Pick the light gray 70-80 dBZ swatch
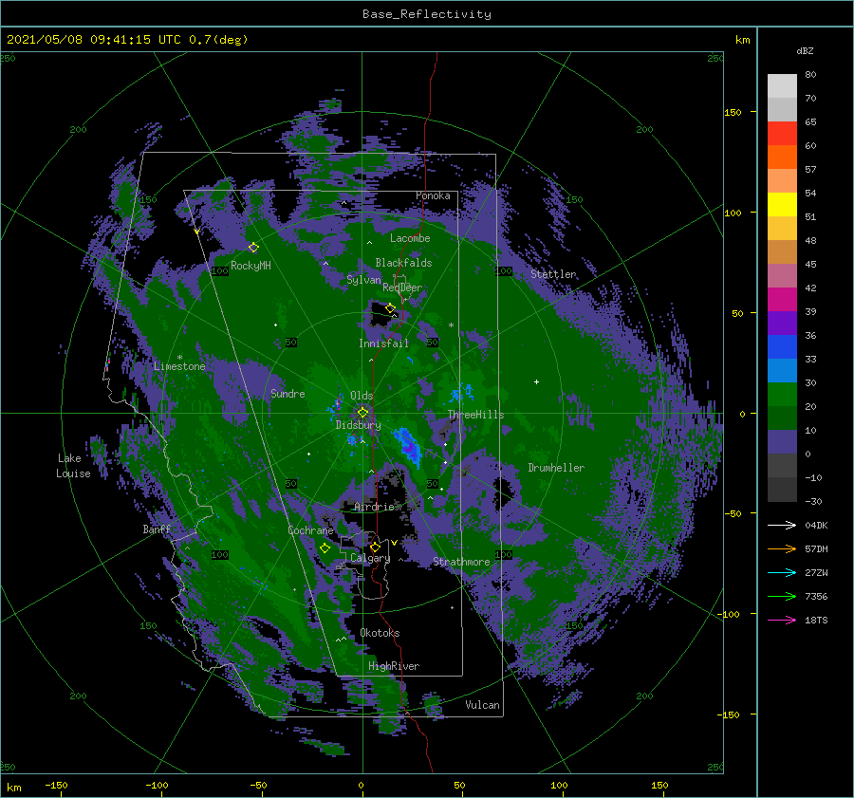Viewport: 854px width, 798px height. coord(782,85)
